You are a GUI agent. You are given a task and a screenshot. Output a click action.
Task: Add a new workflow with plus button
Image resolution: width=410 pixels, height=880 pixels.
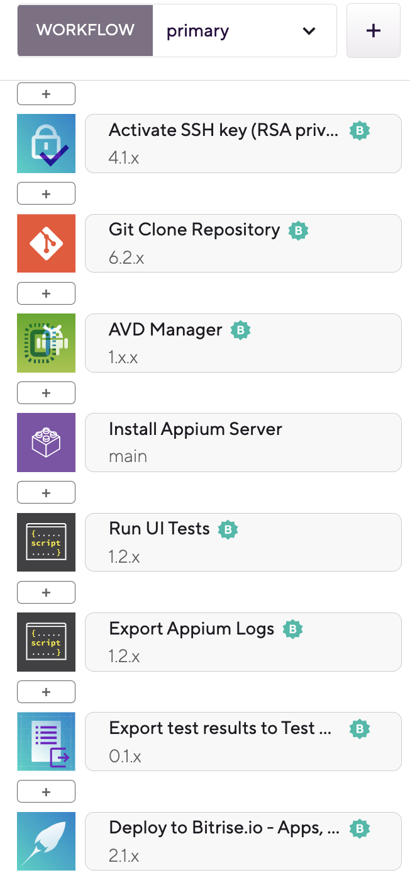374,30
